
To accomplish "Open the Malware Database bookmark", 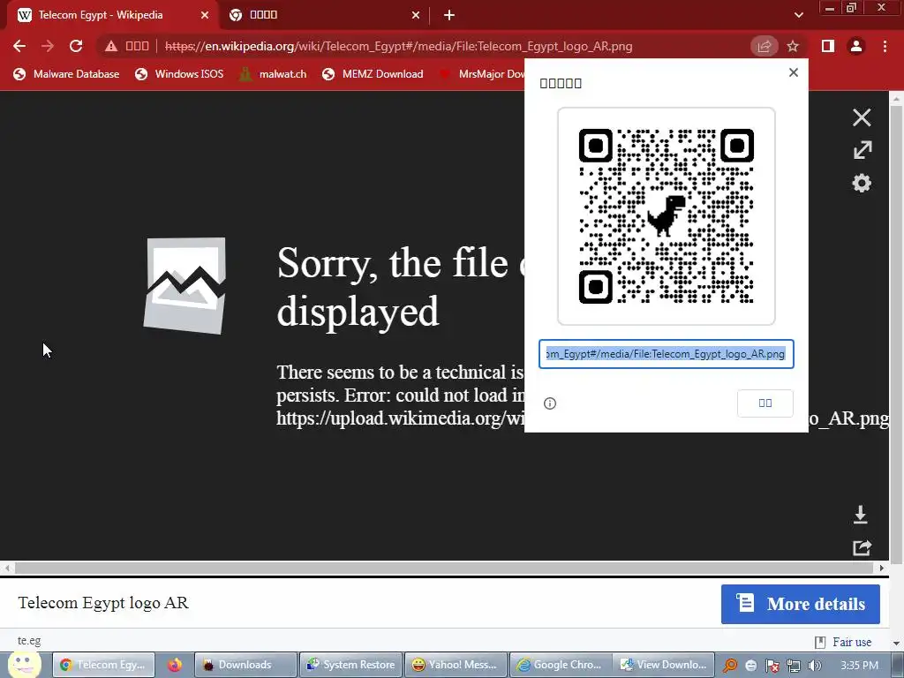I will tap(66, 74).
